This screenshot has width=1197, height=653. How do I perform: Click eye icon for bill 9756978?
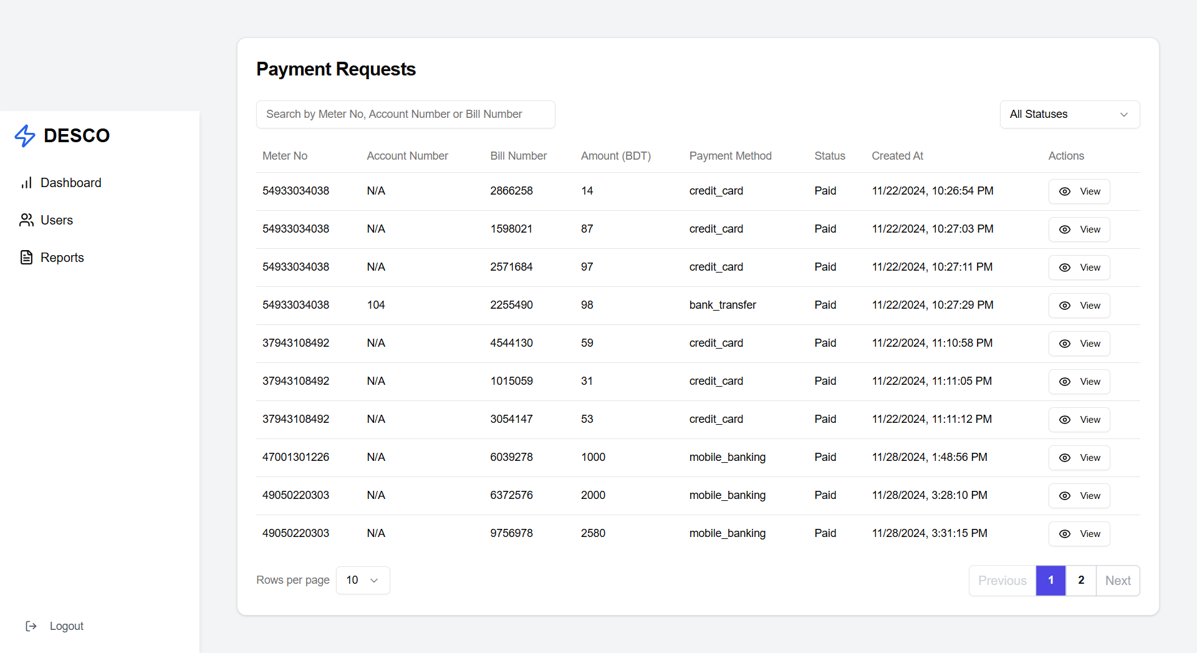point(1065,534)
